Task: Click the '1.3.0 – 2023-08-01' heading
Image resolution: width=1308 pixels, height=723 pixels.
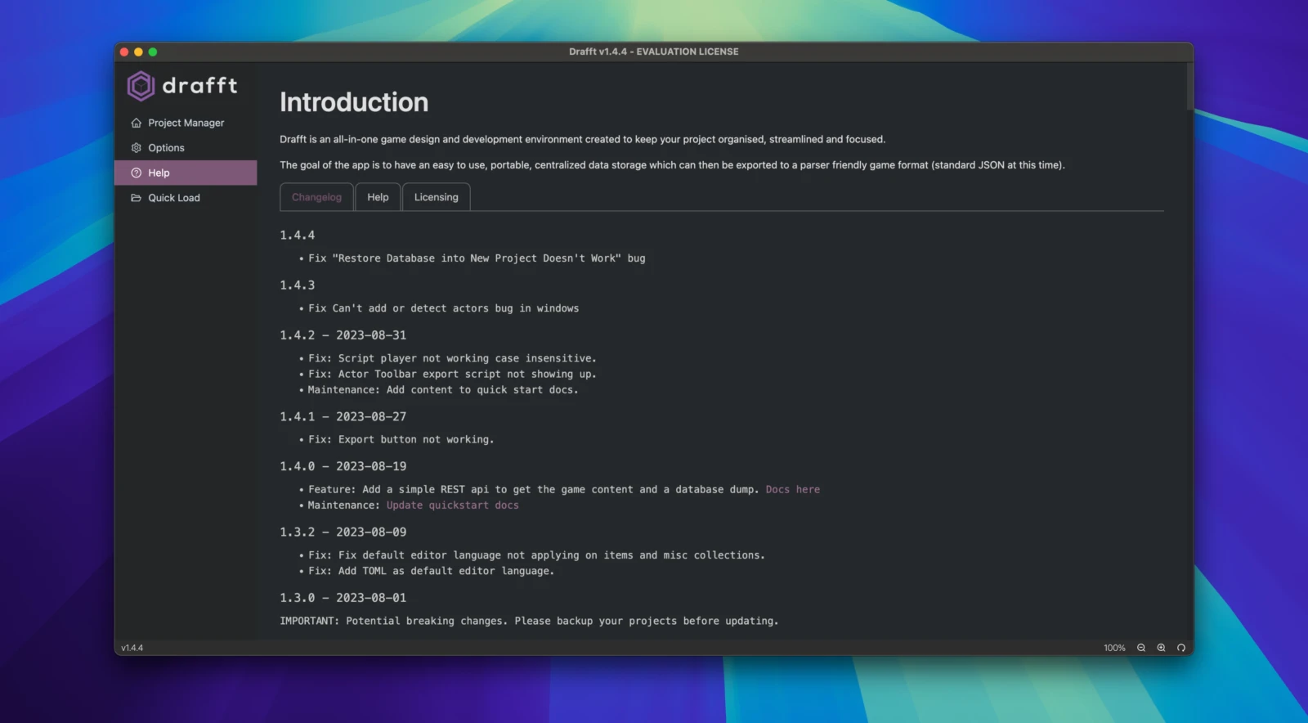Action: point(343,598)
